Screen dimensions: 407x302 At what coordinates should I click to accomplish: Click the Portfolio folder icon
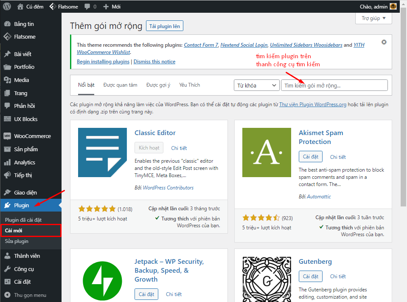tap(7, 67)
